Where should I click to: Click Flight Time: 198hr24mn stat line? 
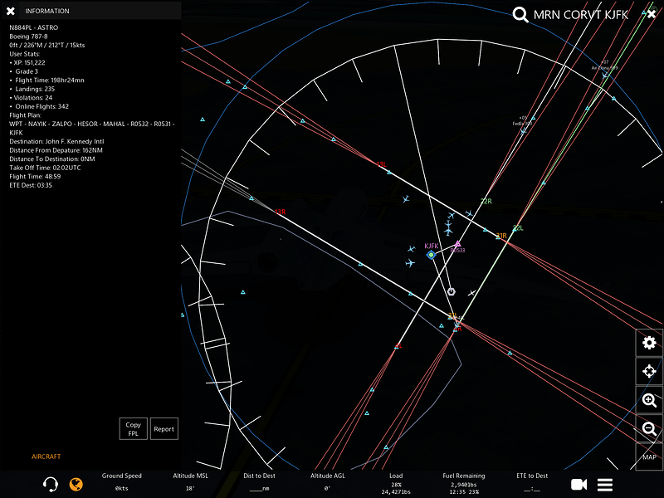(x=47, y=80)
